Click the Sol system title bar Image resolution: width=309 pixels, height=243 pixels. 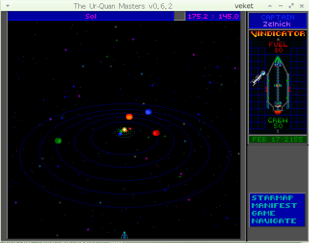[91, 16]
